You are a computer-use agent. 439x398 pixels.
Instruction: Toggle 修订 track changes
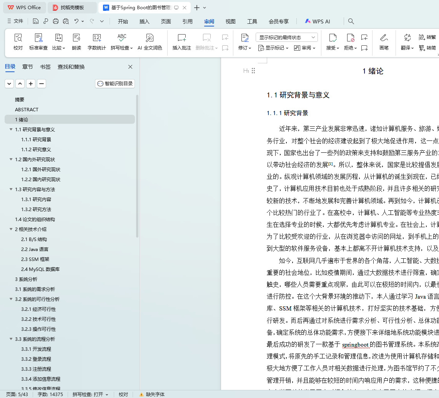[x=244, y=42]
